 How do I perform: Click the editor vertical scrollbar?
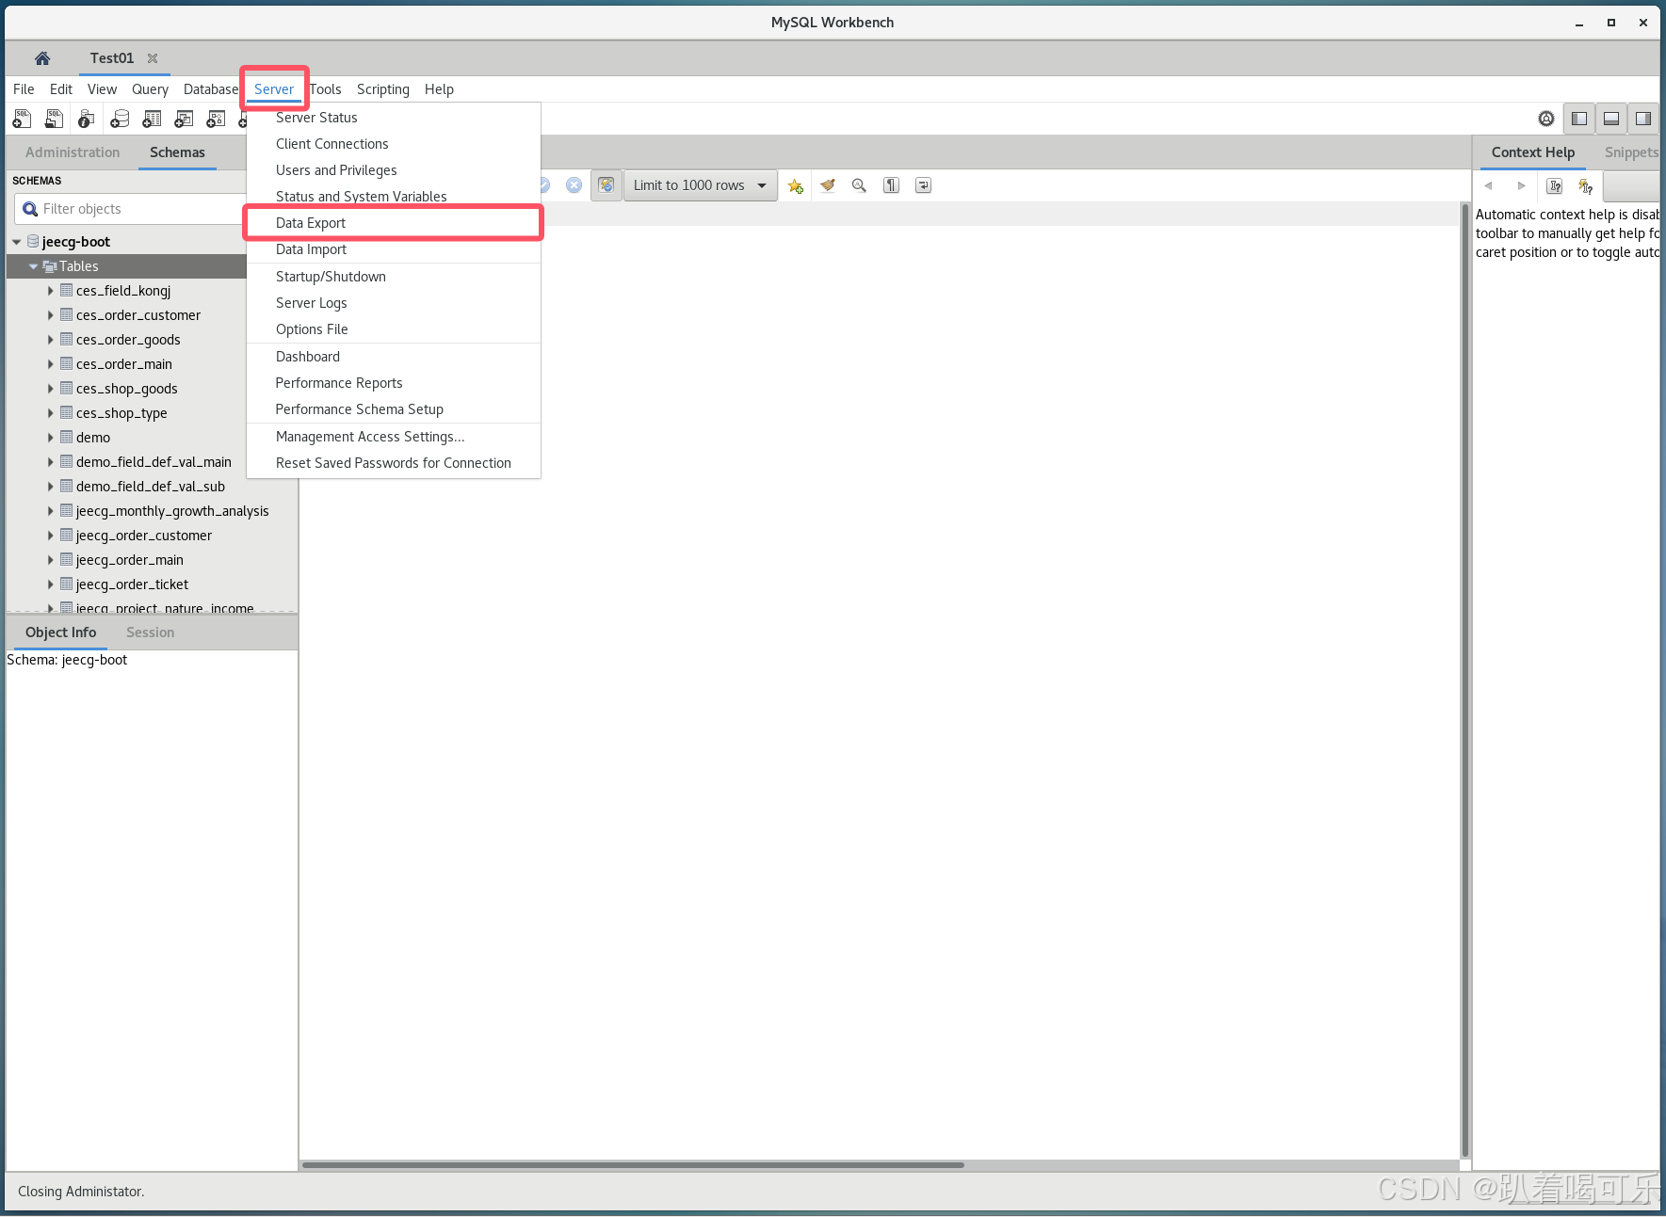coord(1465,680)
